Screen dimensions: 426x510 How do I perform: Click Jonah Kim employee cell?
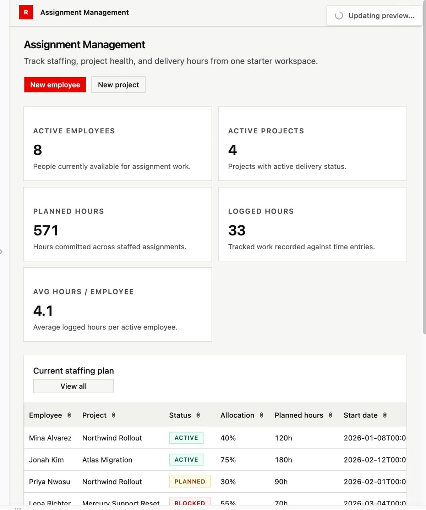click(47, 460)
